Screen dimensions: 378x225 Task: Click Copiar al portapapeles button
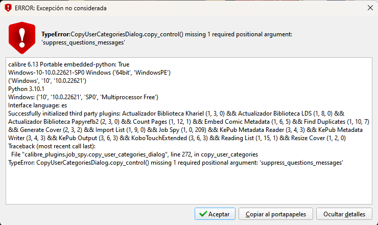pos(276,214)
